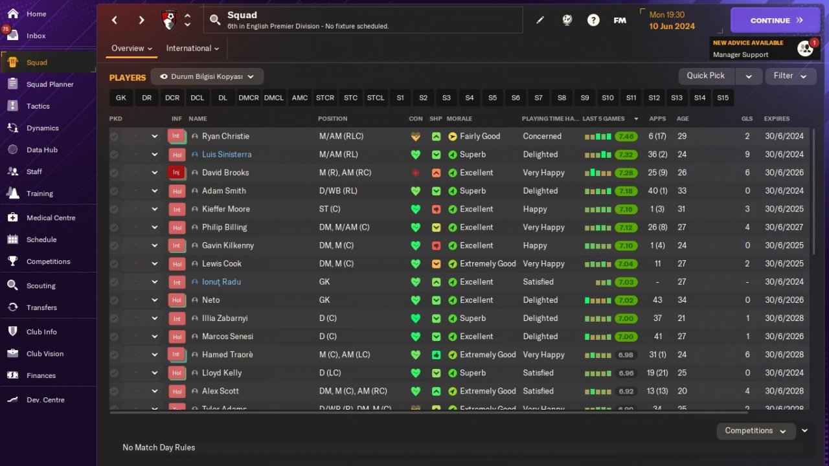Screen dimensions: 829x466
Task: Open Manager Support new advice
Action: tap(766, 49)
